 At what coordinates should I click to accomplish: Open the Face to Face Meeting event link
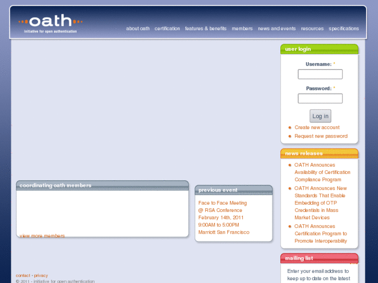pyautogui.click(x=223, y=203)
